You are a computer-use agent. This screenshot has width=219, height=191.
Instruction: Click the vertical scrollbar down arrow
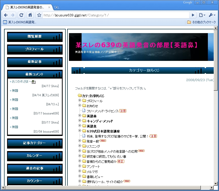click(216, 184)
